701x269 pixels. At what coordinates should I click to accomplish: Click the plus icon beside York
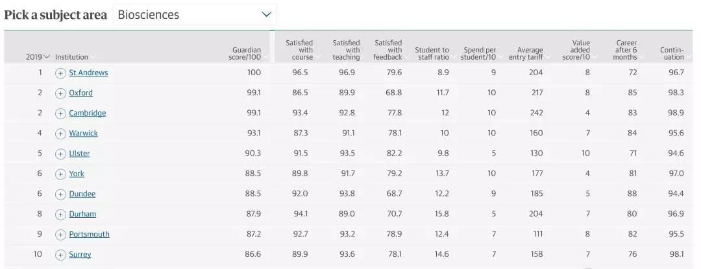[60, 174]
